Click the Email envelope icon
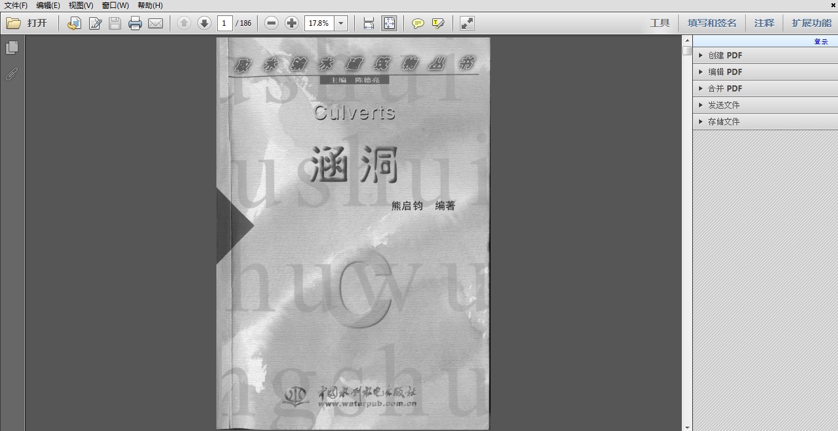The width and height of the screenshot is (838, 431). [156, 23]
